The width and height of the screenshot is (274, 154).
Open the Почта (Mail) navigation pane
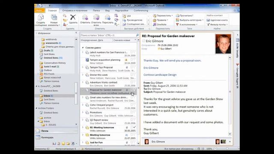click(x=57, y=131)
